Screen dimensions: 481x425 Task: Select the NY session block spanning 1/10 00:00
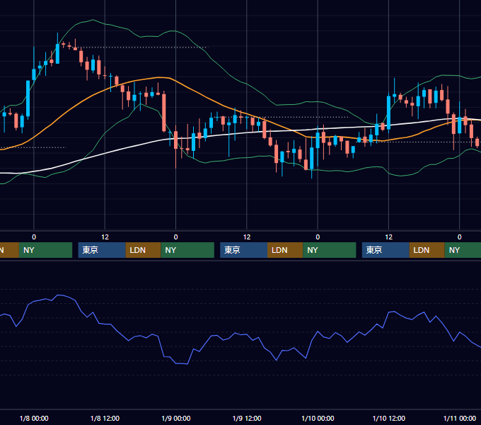pyautogui.click(x=330, y=250)
